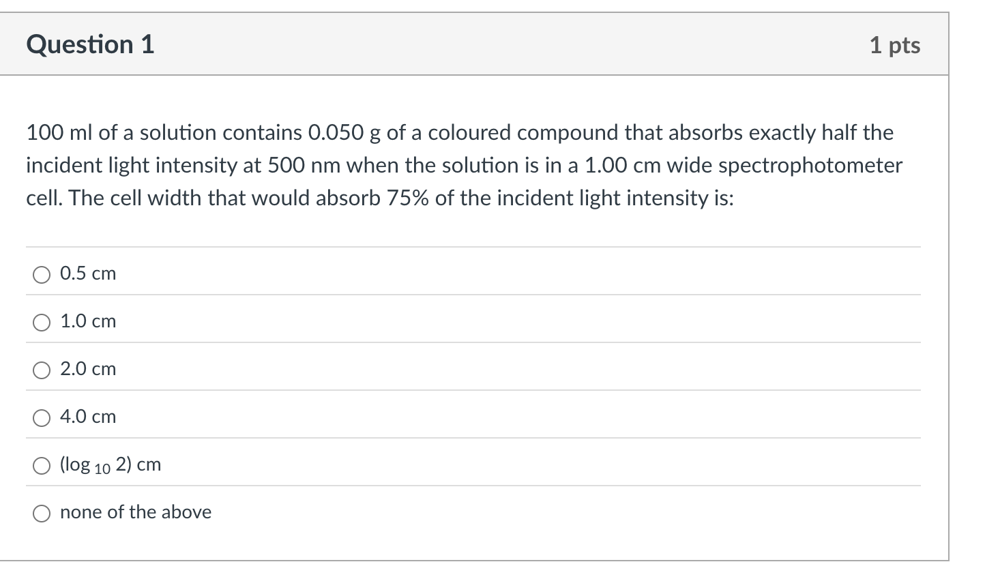The width and height of the screenshot is (985, 577).
Task: Click the "(log 10 2) cm" answer text
Action: point(111,465)
